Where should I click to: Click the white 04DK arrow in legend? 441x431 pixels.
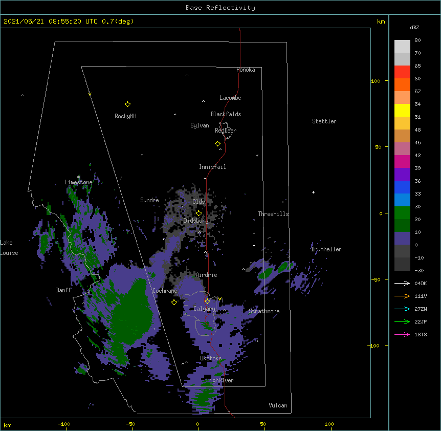[x=402, y=283]
